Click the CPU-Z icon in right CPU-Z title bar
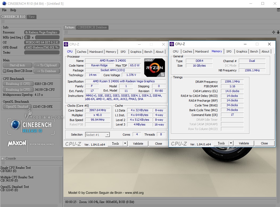This screenshot has height=207, width=280. (172, 44)
